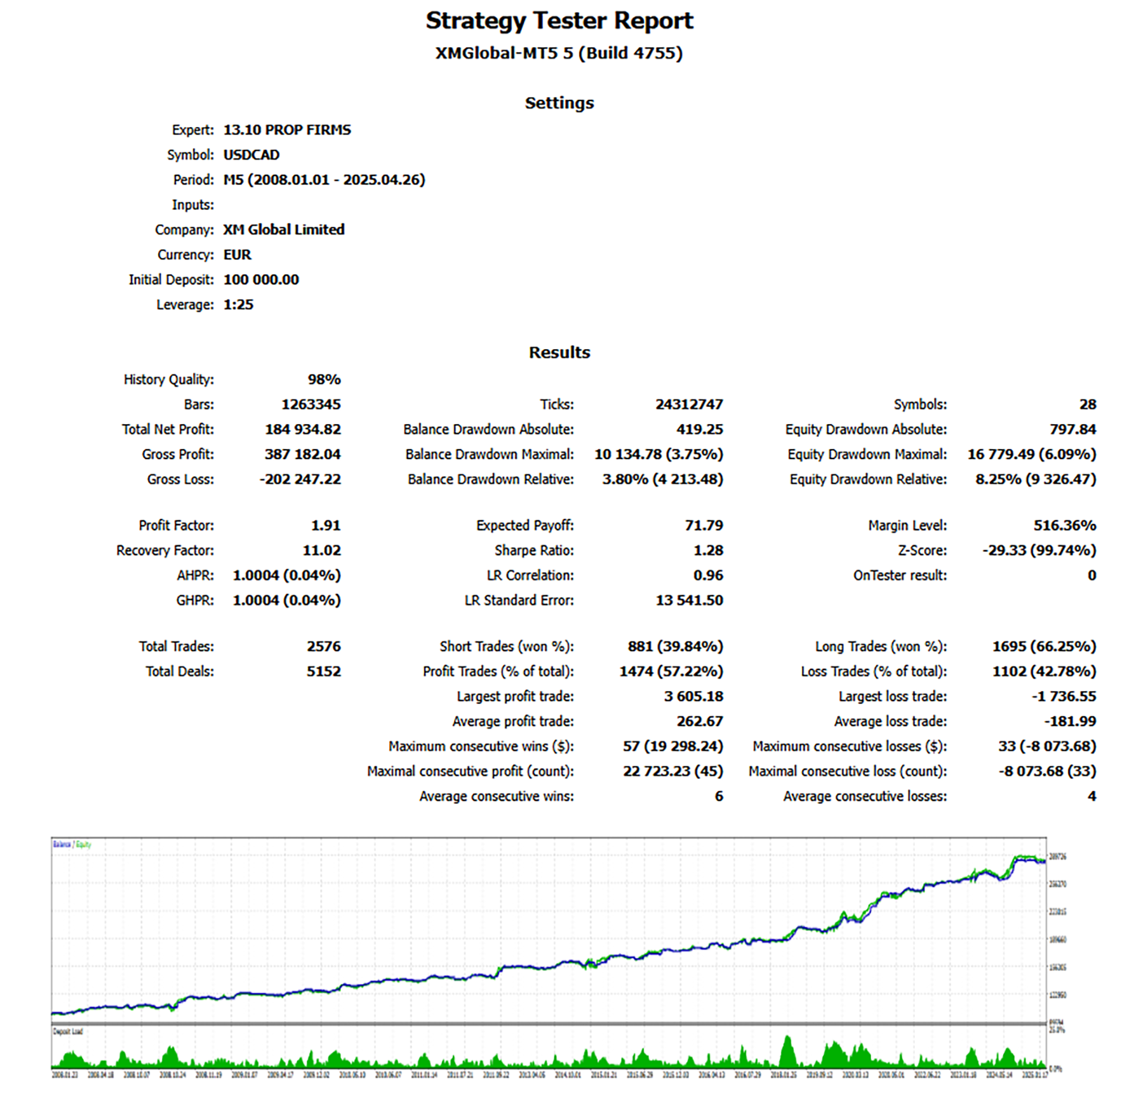1143x1093 pixels.
Task: Click the Total Trades count 2576
Action: [323, 647]
